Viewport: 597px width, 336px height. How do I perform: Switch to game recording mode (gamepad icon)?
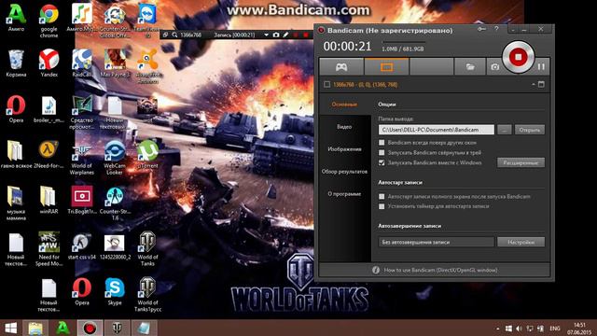point(341,67)
